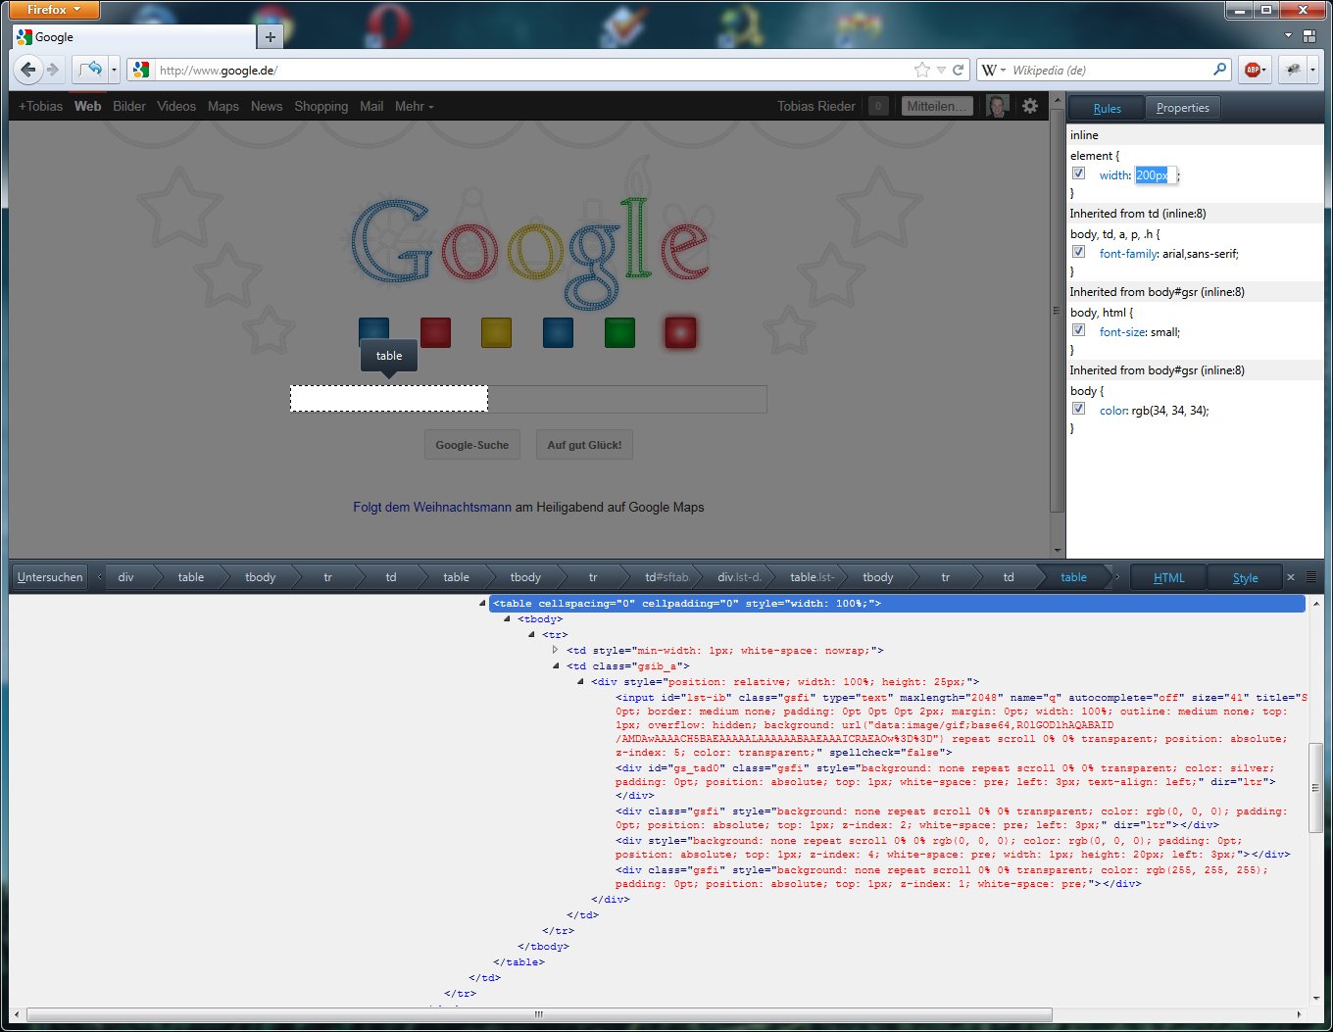The image size is (1333, 1032).
Task: Open a new tab with the plus button
Action: [x=271, y=37]
